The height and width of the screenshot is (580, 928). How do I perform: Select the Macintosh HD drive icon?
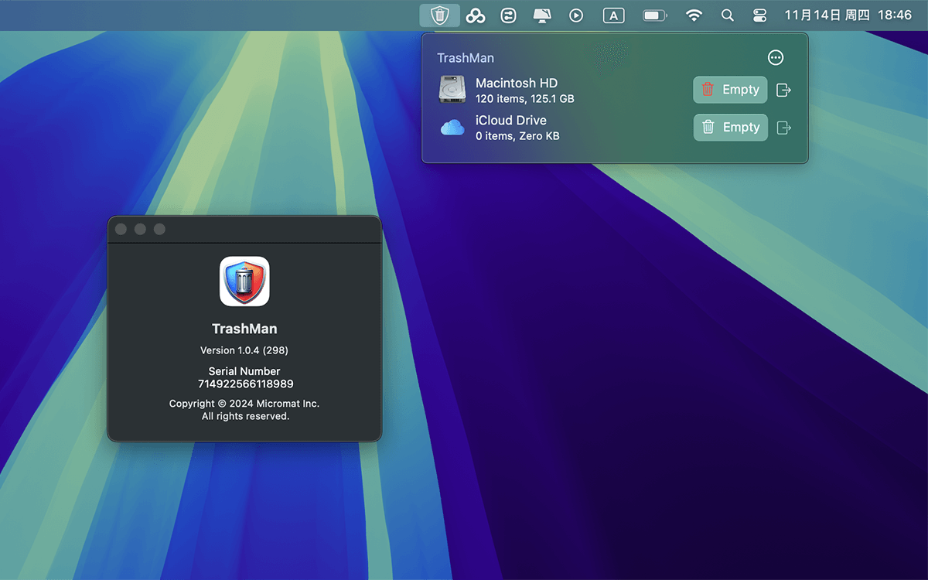coord(452,90)
